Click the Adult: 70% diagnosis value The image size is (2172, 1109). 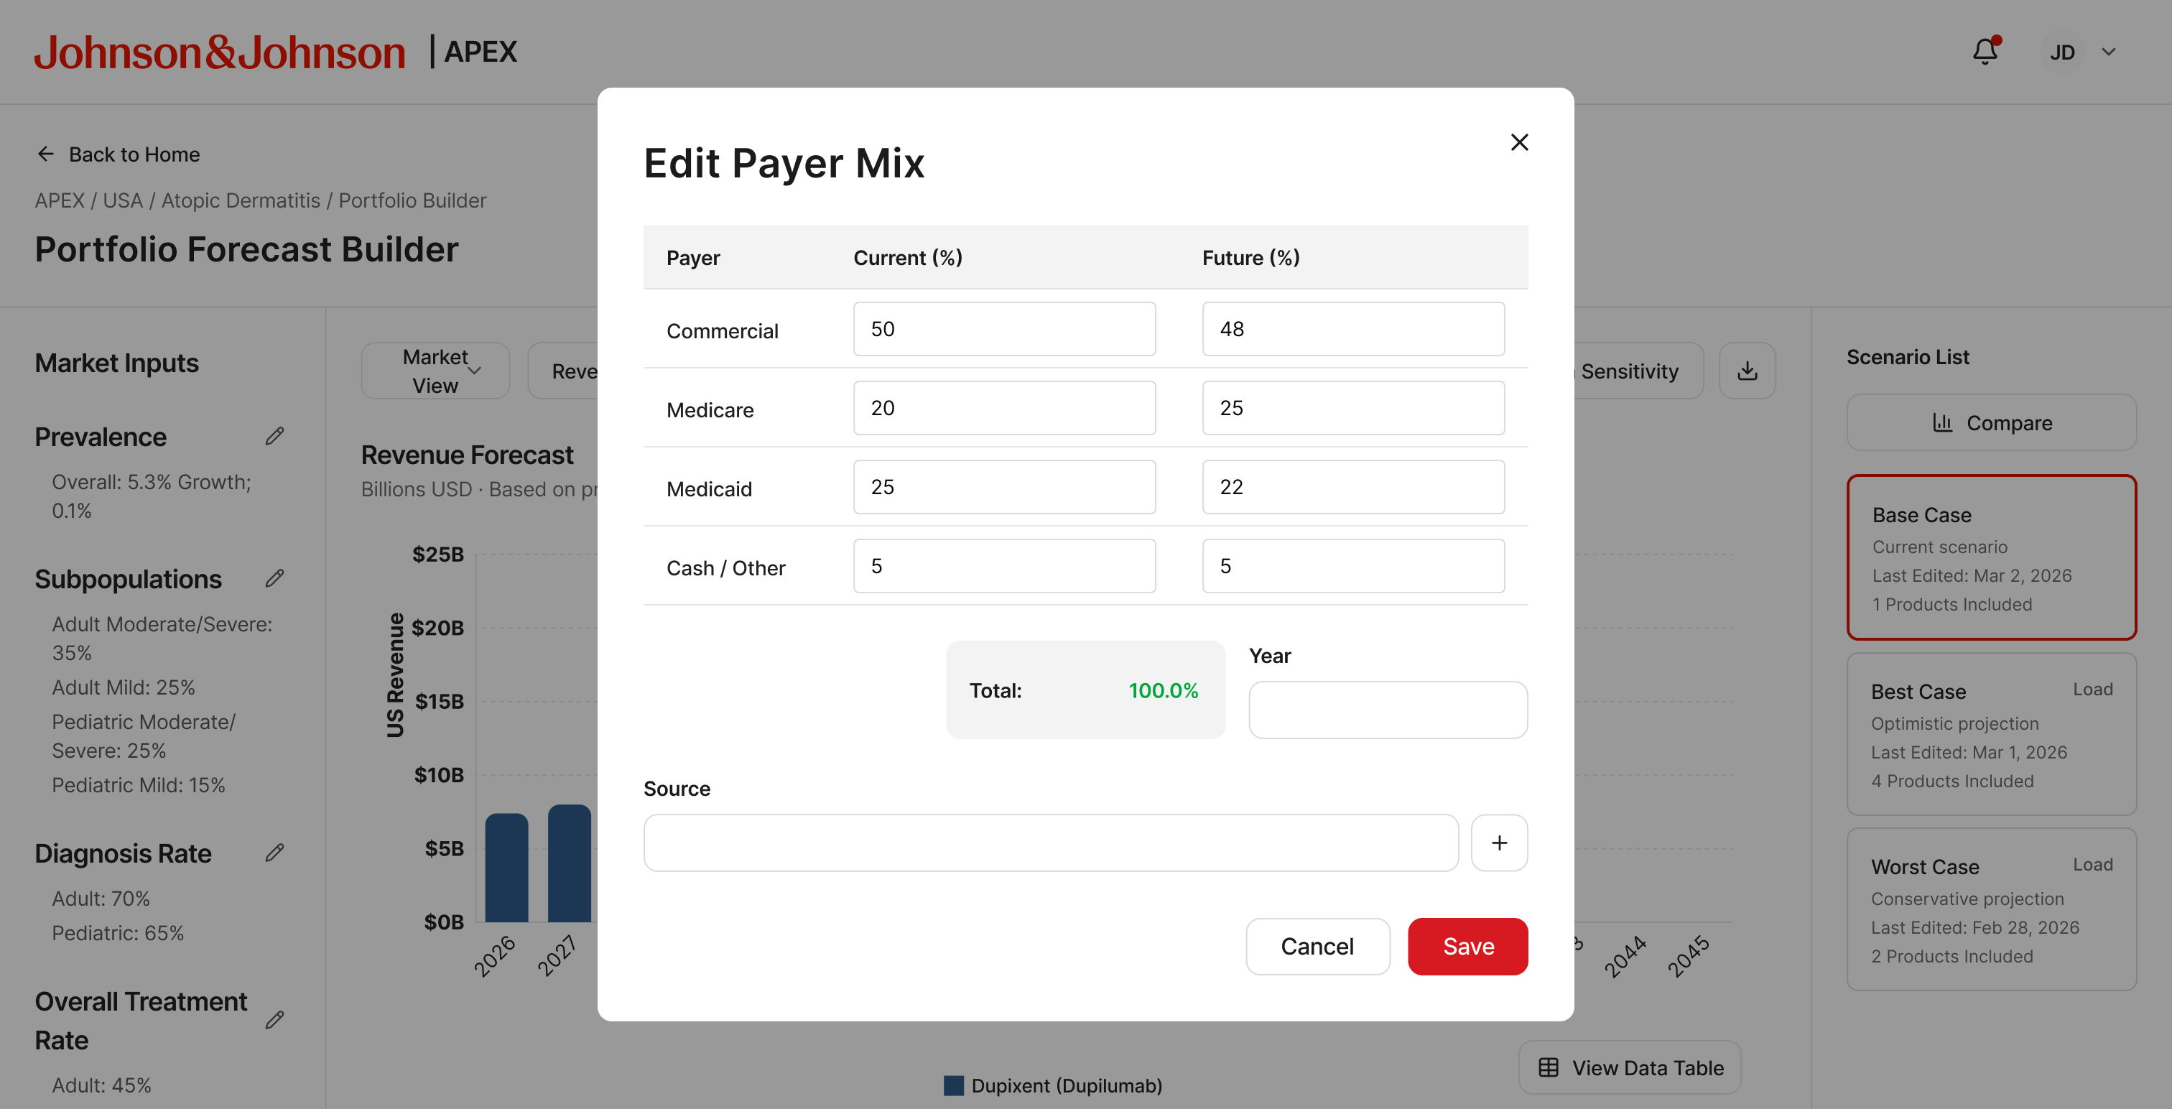pyautogui.click(x=101, y=898)
